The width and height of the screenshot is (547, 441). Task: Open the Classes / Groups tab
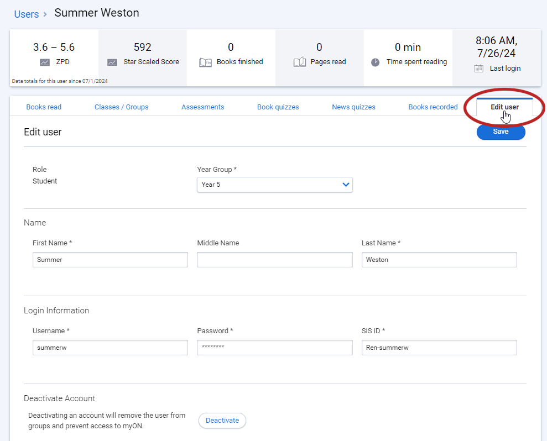coord(121,107)
